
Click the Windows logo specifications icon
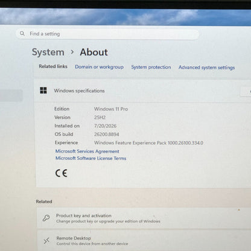tap(43, 91)
